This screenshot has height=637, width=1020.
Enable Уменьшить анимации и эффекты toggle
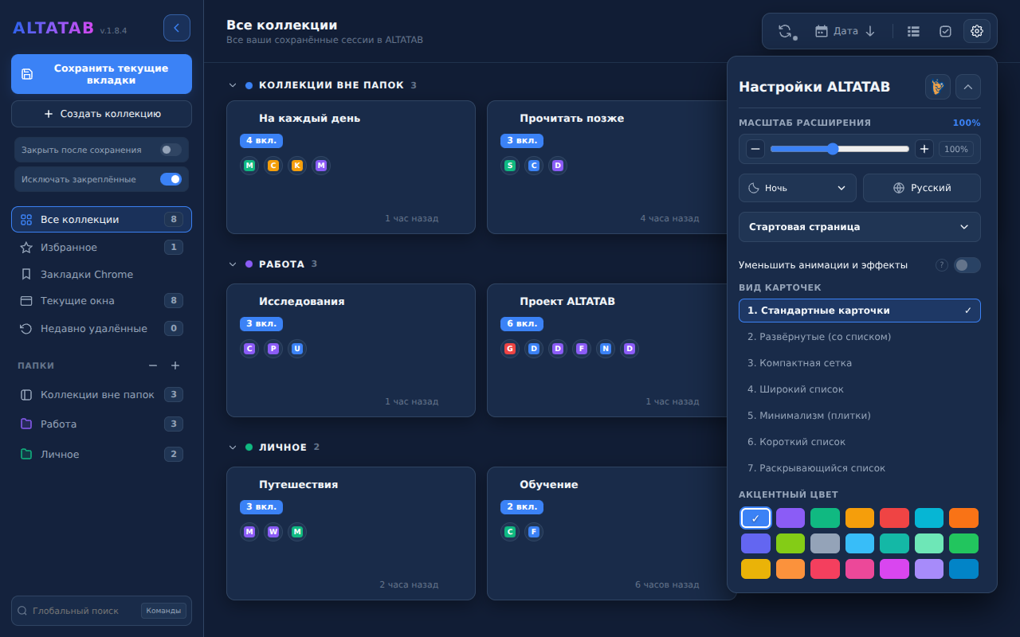(x=967, y=265)
